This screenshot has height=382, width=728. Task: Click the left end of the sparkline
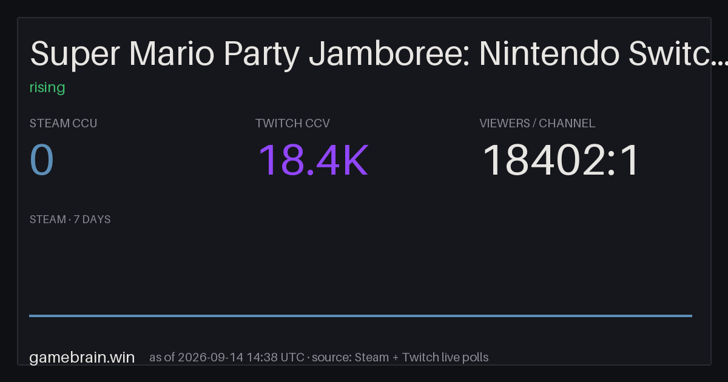(30, 315)
